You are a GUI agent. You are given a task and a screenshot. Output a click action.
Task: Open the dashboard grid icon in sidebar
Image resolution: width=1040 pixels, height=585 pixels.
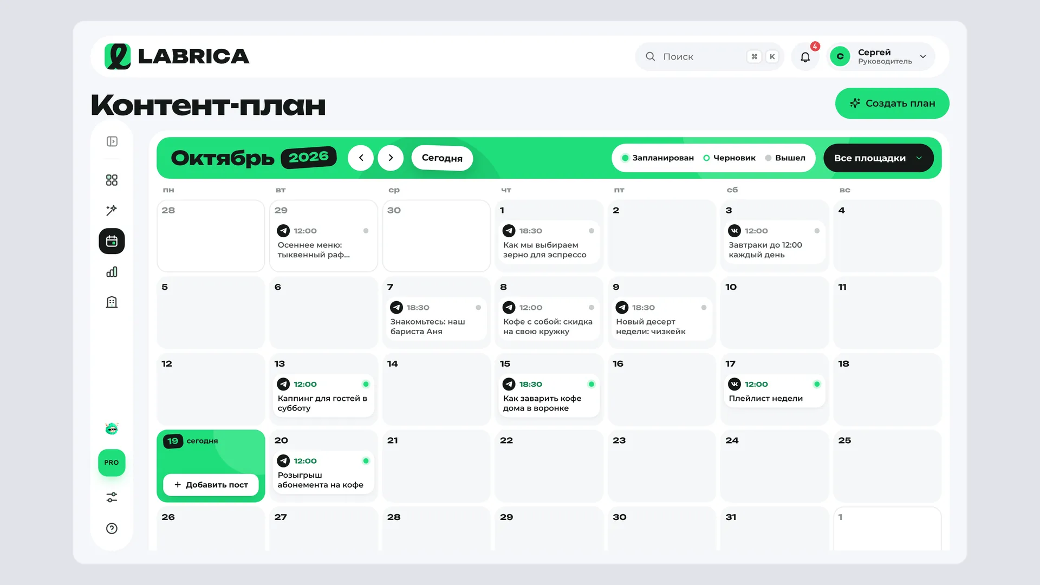(112, 180)
